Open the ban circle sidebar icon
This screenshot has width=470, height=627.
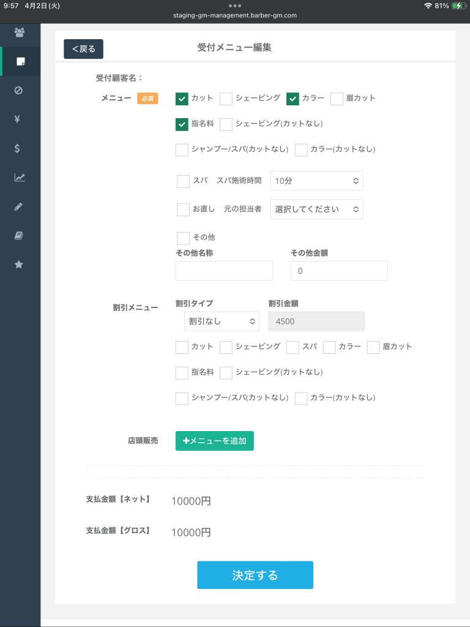pos(19,91)
